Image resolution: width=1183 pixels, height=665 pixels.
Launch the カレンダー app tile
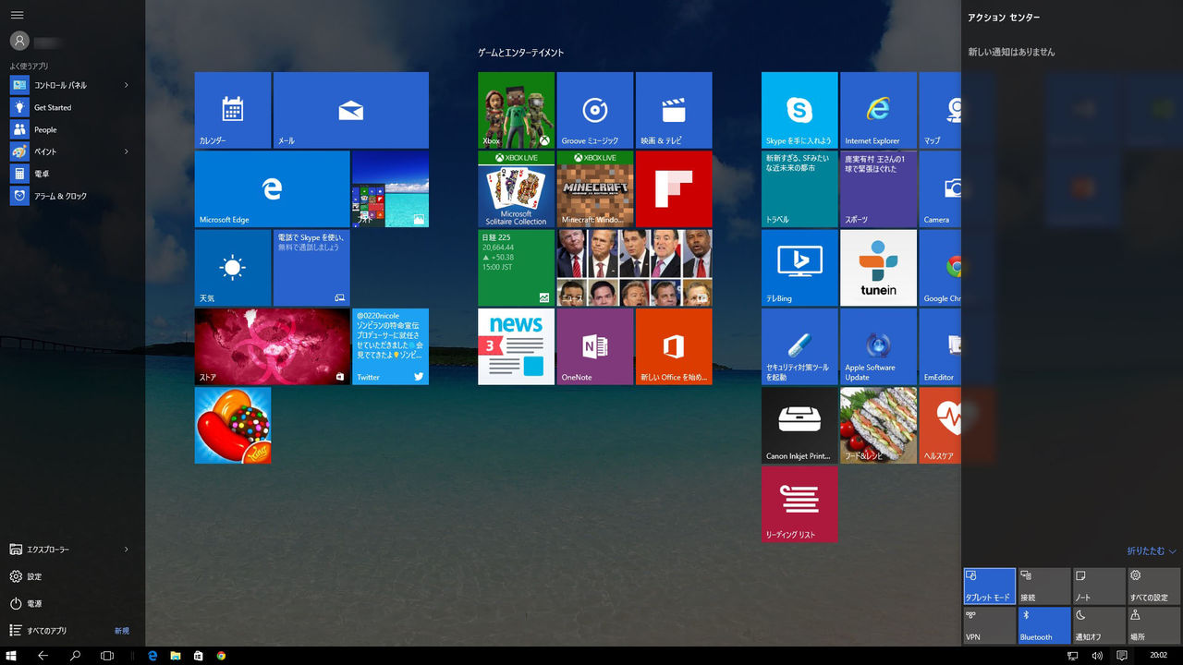[x=232, y=109]
